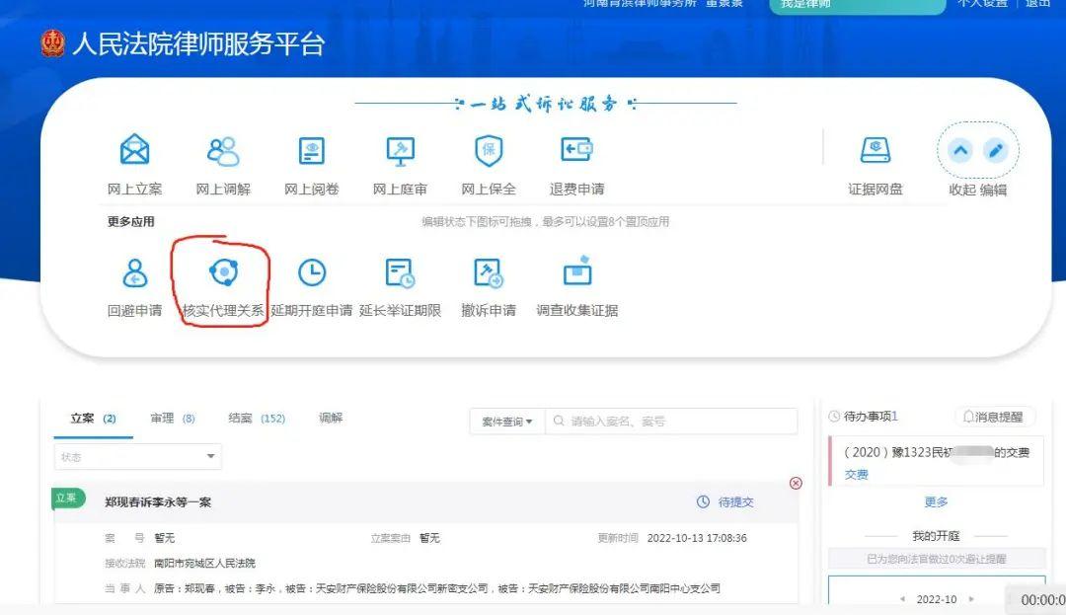Open 撤诉申请 withdrawal application icon

click(x=489, y=272)
